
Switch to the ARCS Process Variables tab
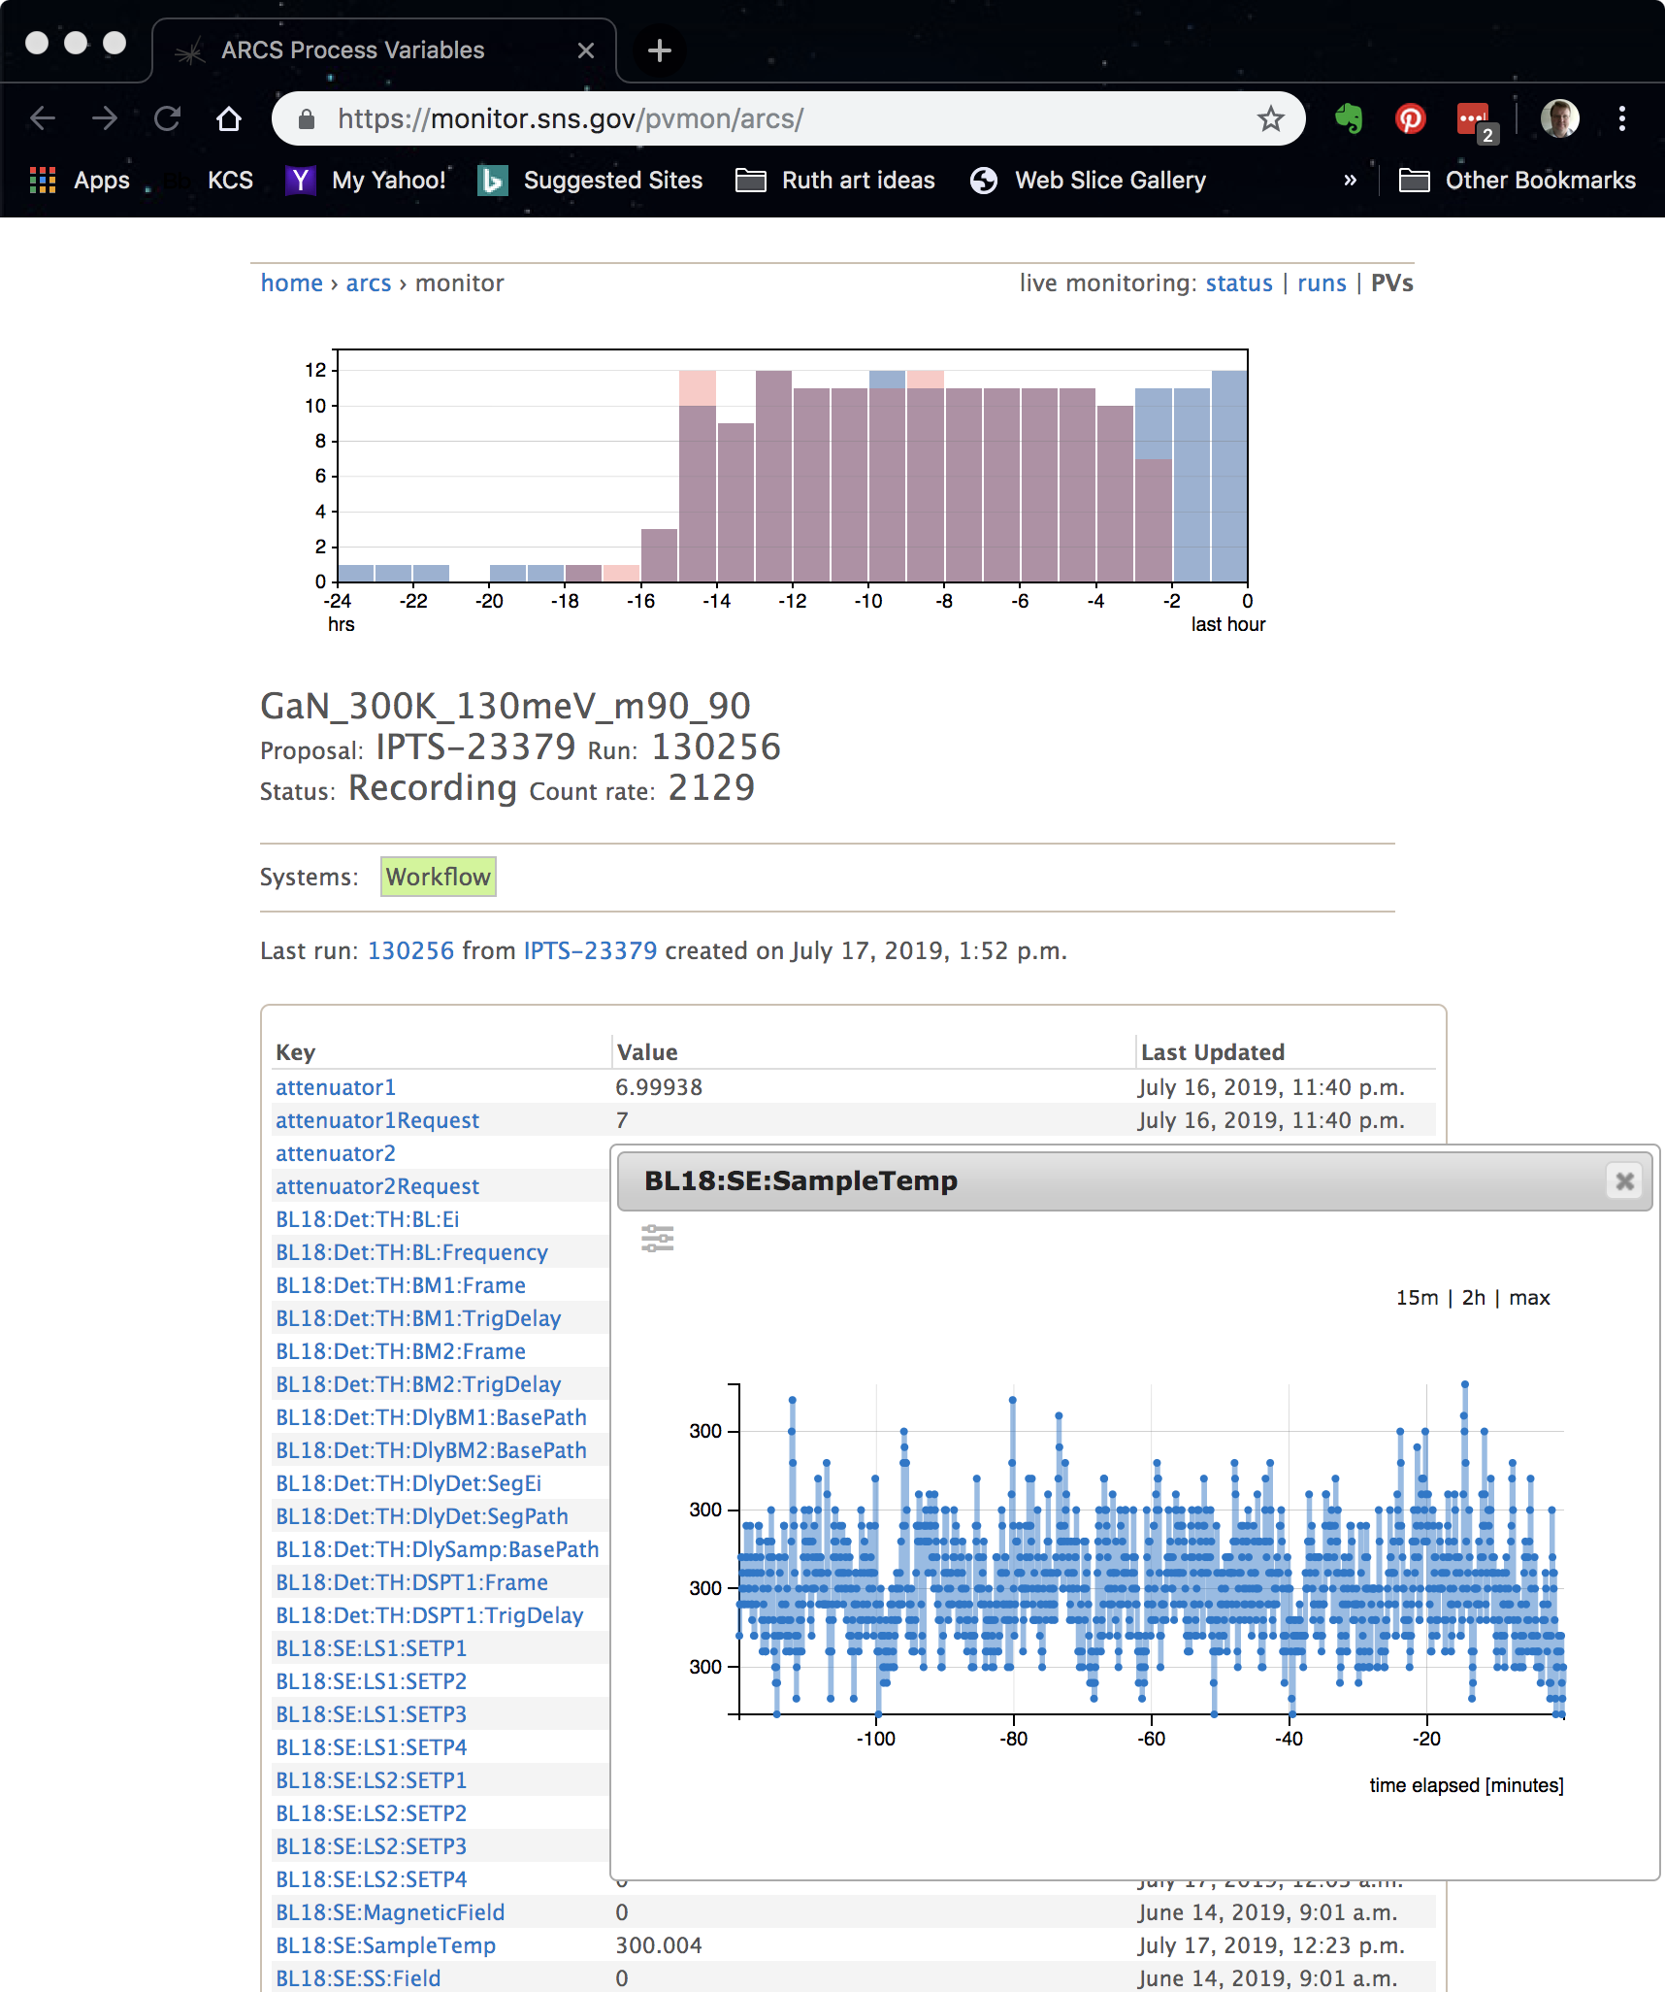(352, 50)
